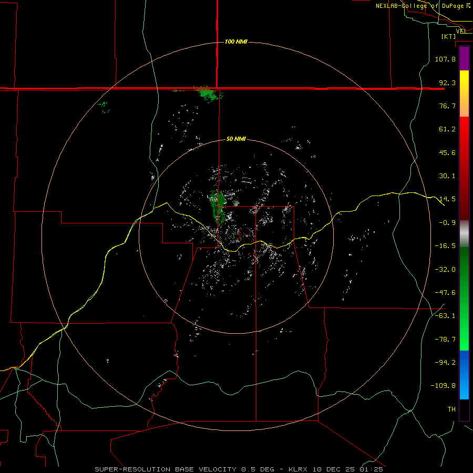
Task: Click the -16.5 value on the velocity scale
Action: [445, 246]
